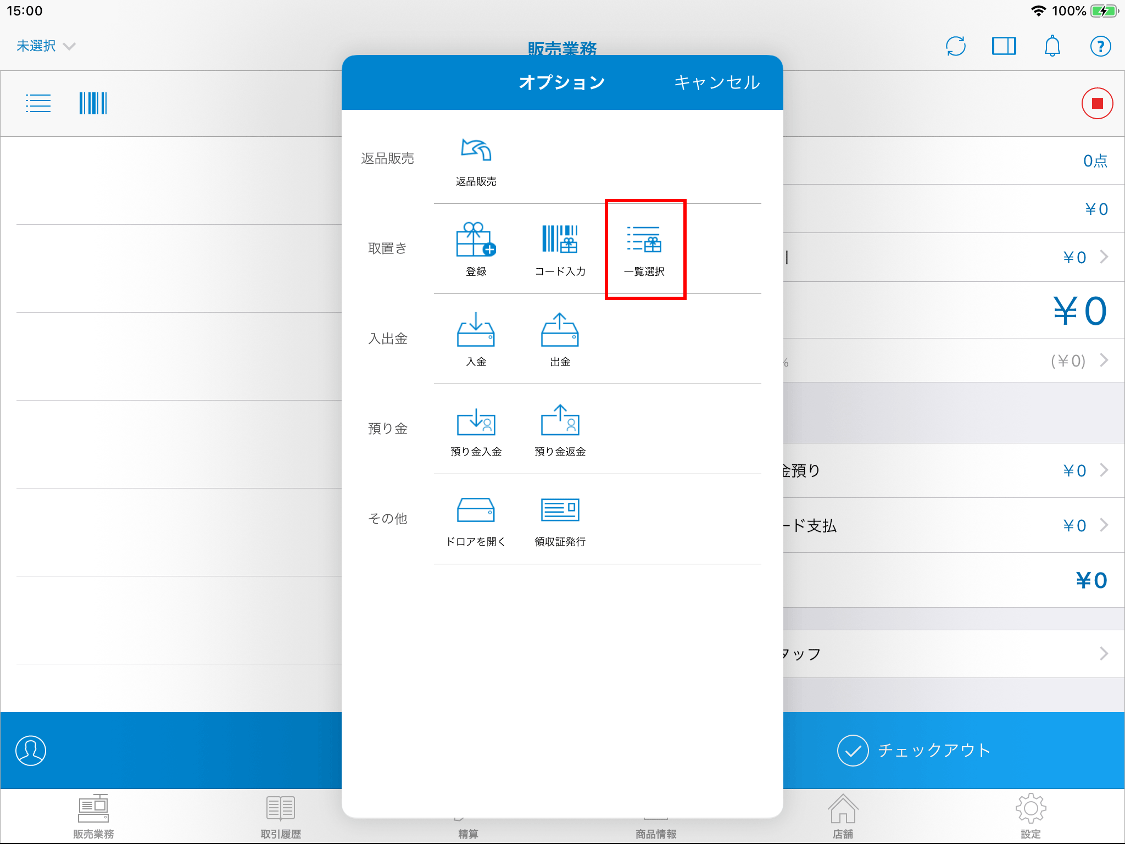
Task: Cancel the options dialog with キャンセル
Action: coord(717,82)
